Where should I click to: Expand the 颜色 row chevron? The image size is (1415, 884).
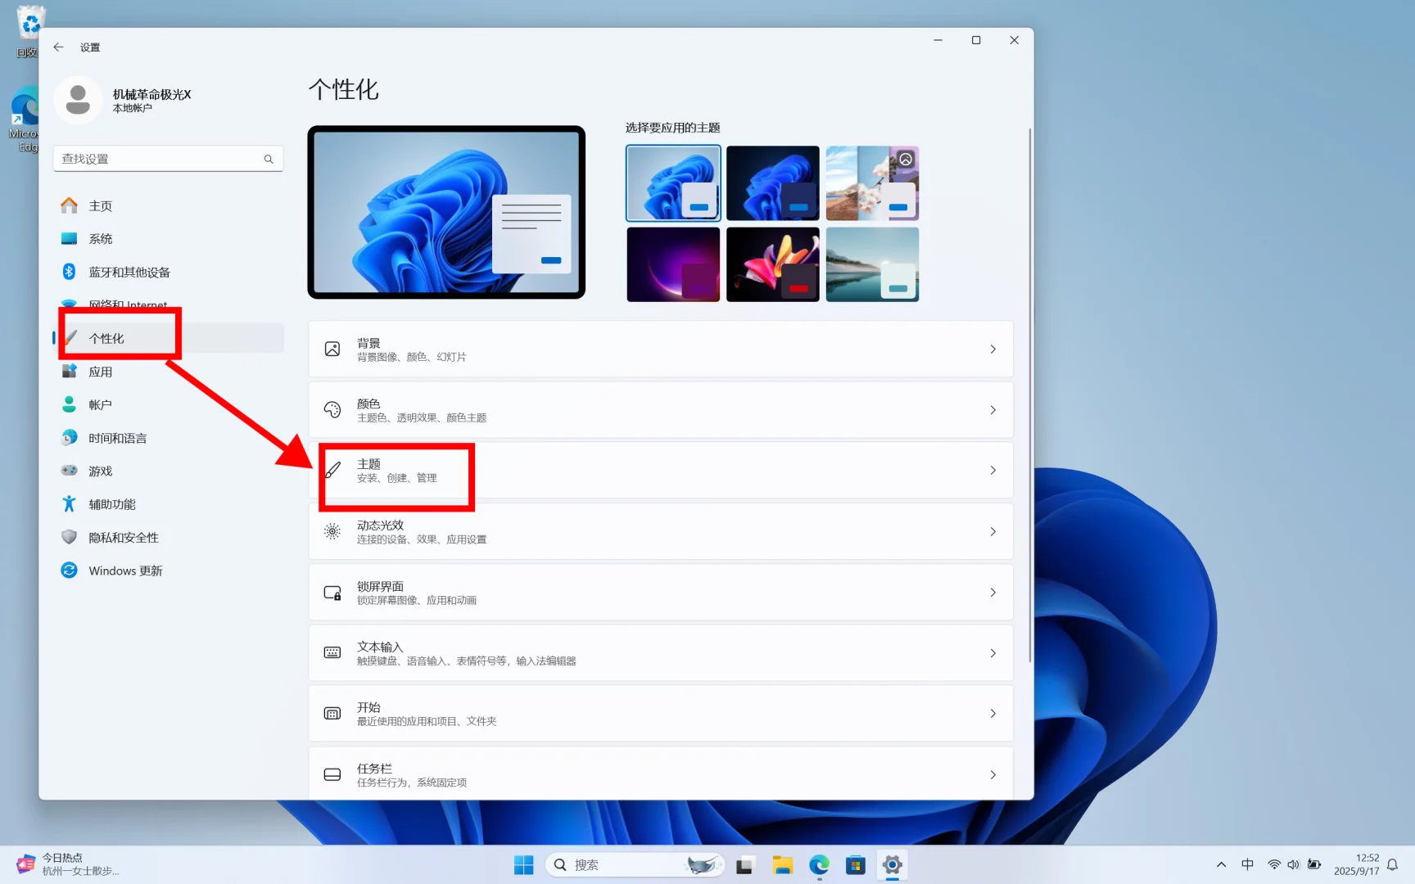(992, 410)
